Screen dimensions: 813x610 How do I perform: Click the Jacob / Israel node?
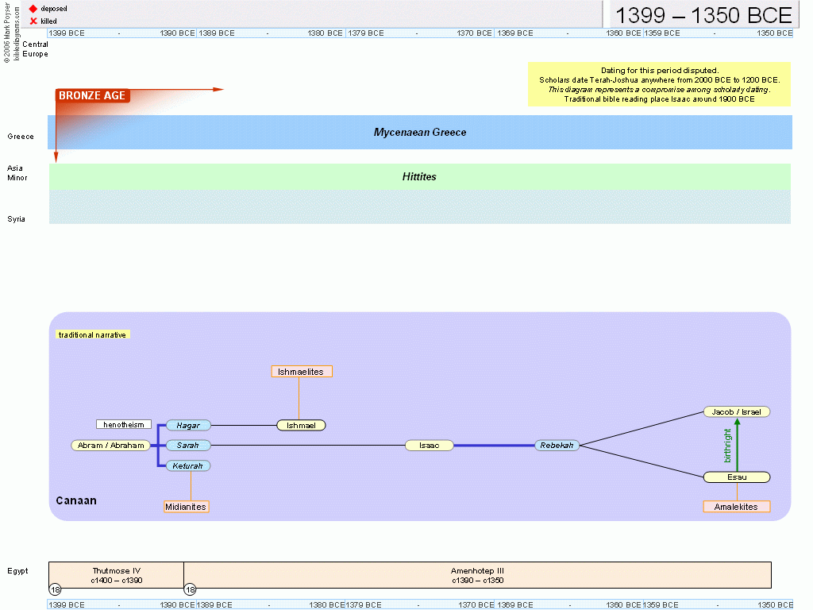(736, 412)
